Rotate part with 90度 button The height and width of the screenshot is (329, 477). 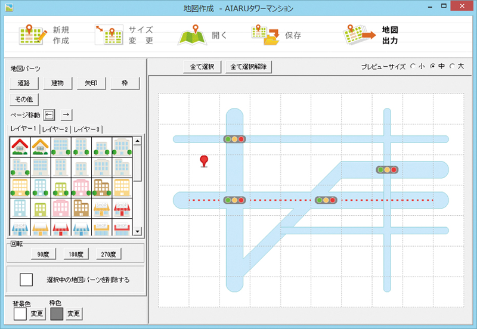pos(43,254)
